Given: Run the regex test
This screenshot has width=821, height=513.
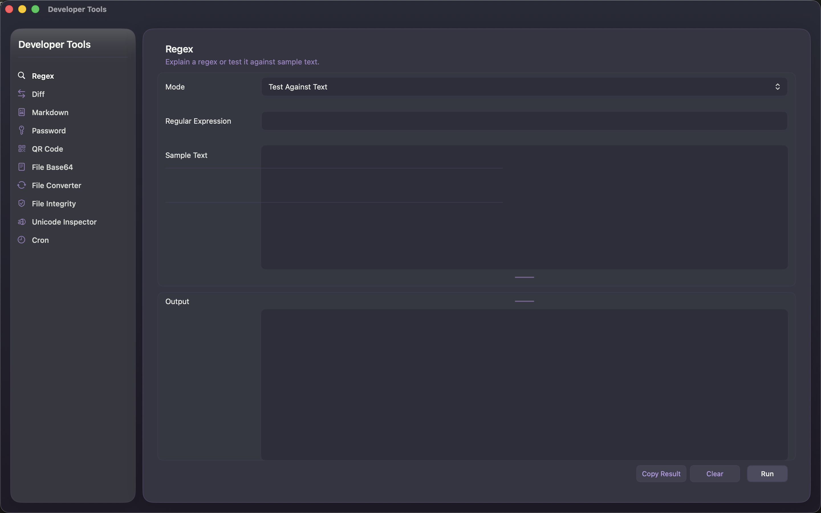Looking at the screenshot, I should (767, 474).
